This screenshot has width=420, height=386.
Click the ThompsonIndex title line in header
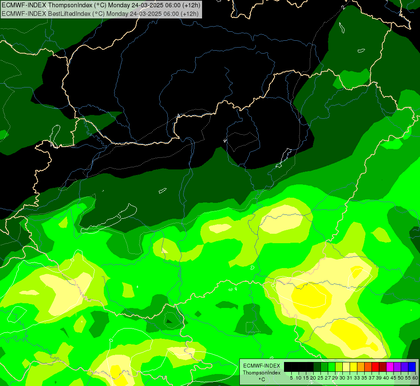click(101, 5)
